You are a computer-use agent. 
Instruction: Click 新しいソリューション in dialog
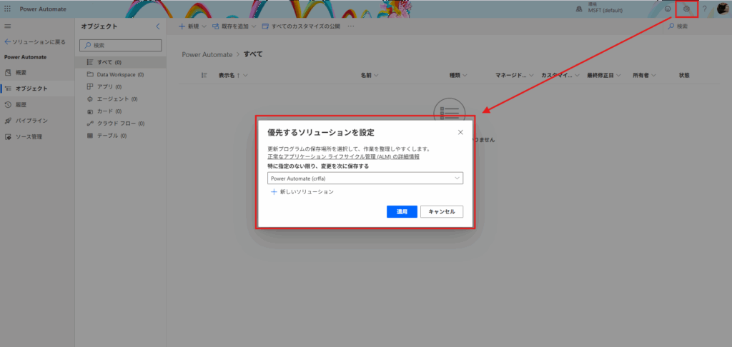coord(302,191)
